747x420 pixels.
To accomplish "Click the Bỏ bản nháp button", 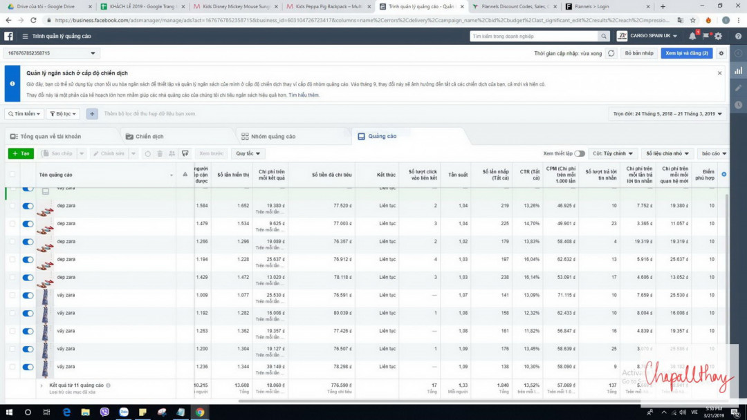I will click(x=639, y=53).
